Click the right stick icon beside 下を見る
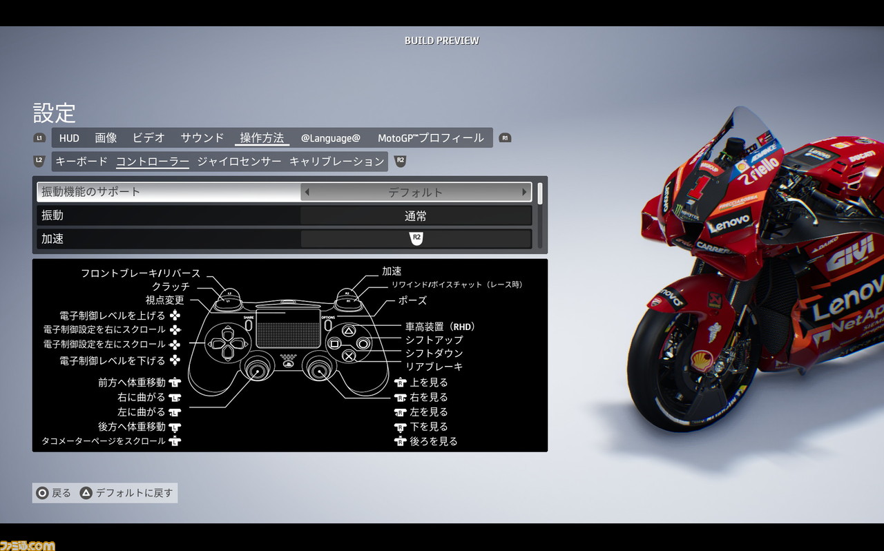Screen dimensions: 884x551 coord(399,427)
